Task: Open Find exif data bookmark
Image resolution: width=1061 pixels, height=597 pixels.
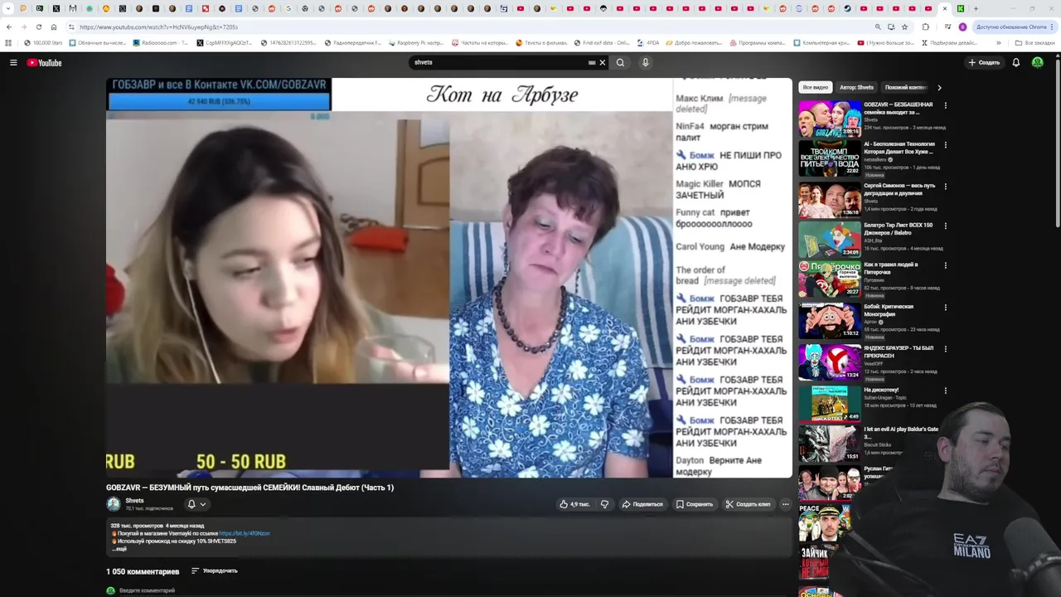Action: click(x=602, y=42)
